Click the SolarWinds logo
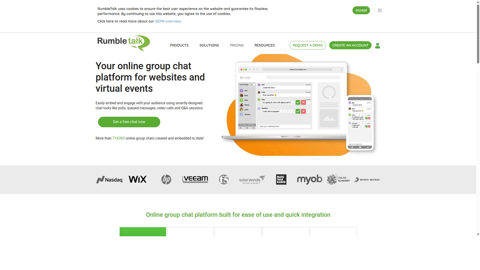The height and width of the screenshot is (270, 480). (252, 179)
